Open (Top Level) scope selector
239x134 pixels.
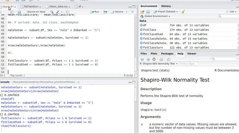17,76
